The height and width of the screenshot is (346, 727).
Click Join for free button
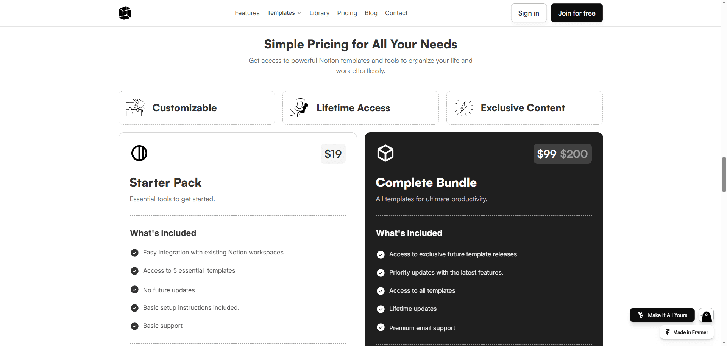577,13
